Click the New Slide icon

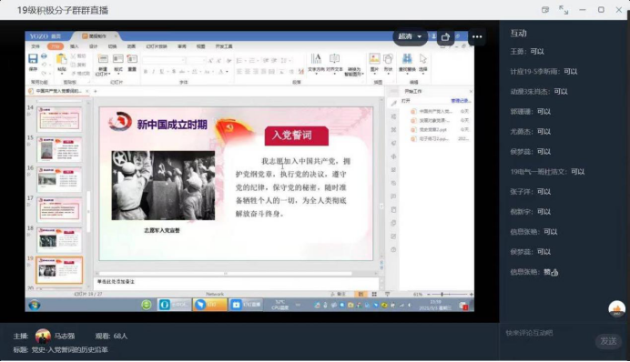[x=103, y=59]
